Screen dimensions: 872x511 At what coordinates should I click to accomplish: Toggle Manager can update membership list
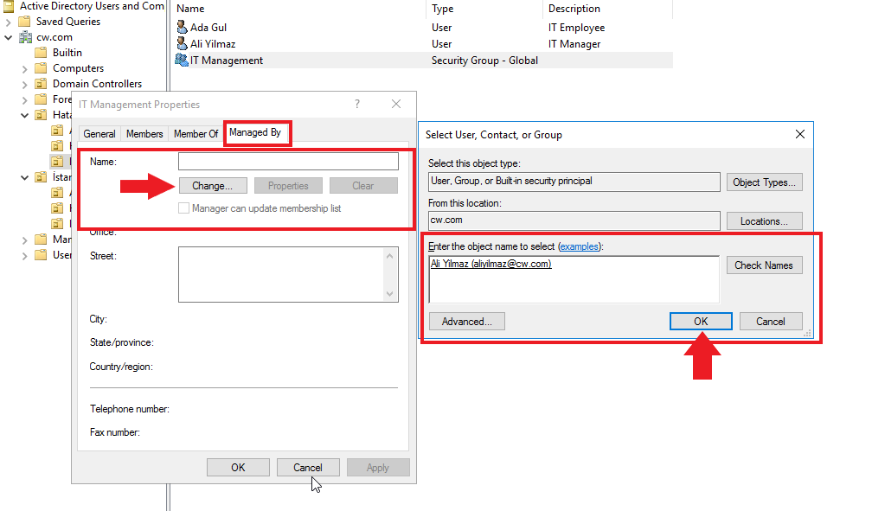(x=183, y=208)
